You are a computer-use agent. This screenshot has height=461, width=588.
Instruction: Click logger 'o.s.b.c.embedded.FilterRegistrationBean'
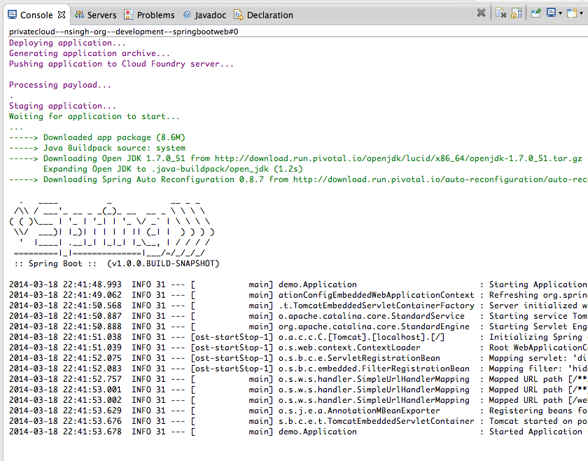(x=374, y=369)
